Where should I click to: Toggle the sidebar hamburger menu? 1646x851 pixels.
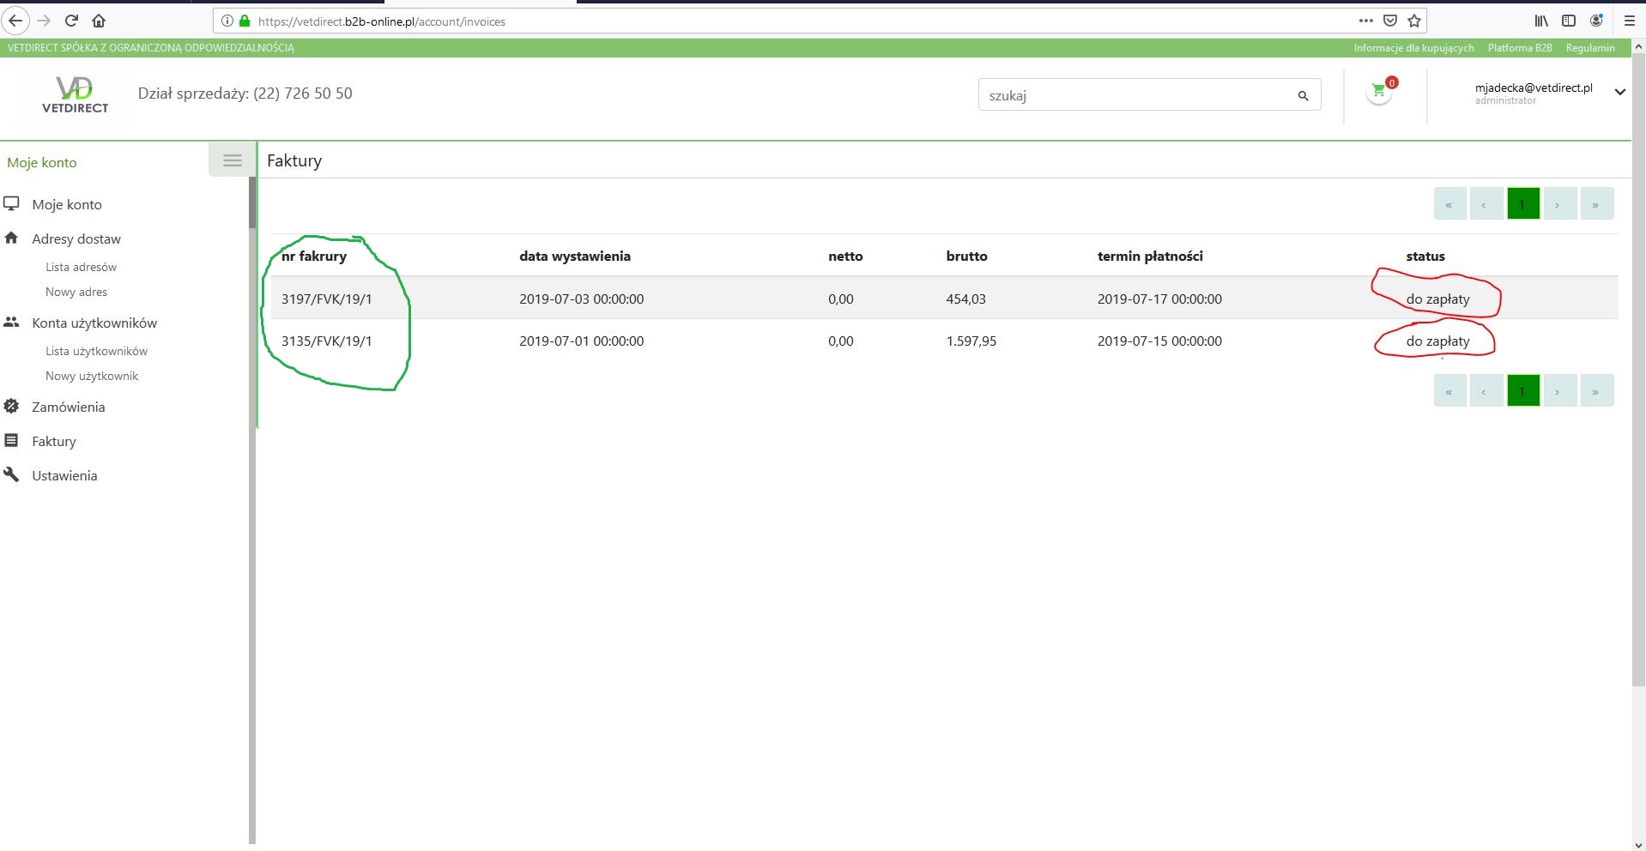[x=232, y=160]
